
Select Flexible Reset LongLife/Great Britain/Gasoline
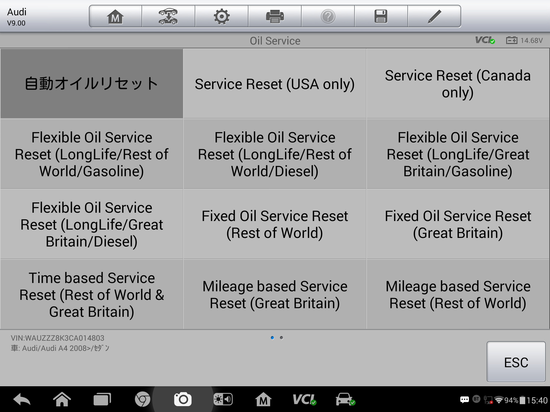(x=458, y=154)
